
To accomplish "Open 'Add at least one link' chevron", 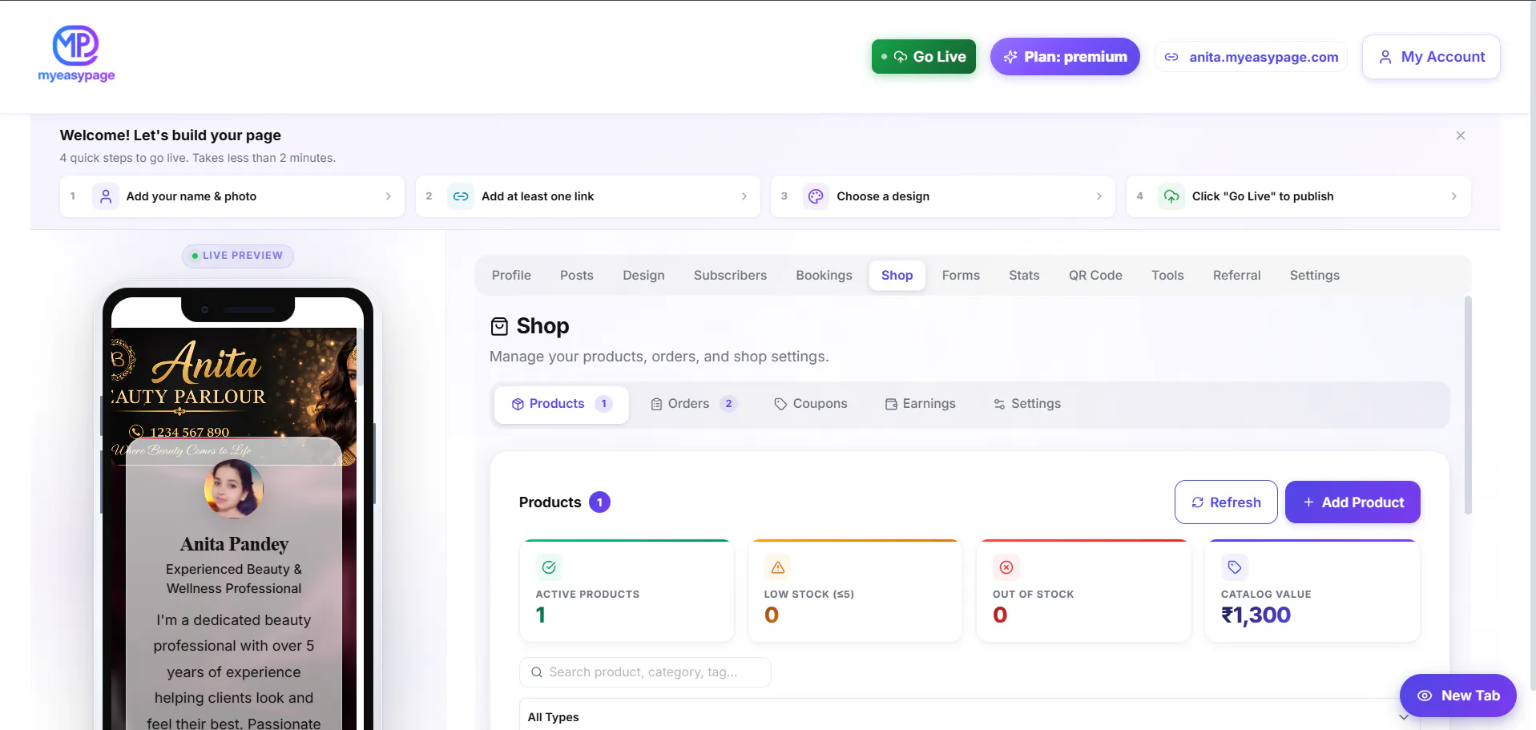I will [744, 196].
